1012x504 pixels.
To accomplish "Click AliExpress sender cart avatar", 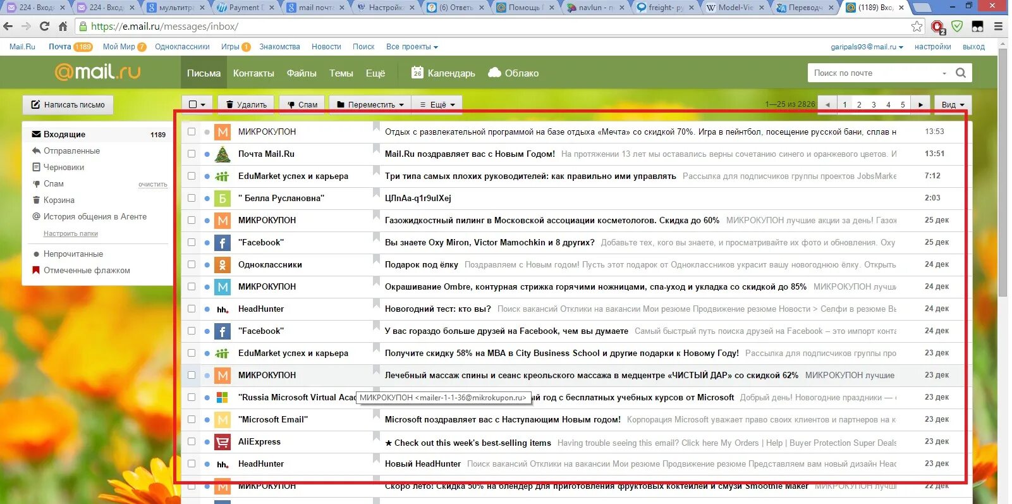I will pos(223,441).
